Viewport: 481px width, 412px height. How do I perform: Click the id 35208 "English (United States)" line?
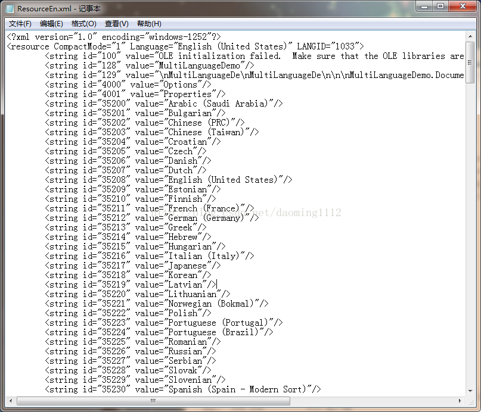click(x=169, y=179)
